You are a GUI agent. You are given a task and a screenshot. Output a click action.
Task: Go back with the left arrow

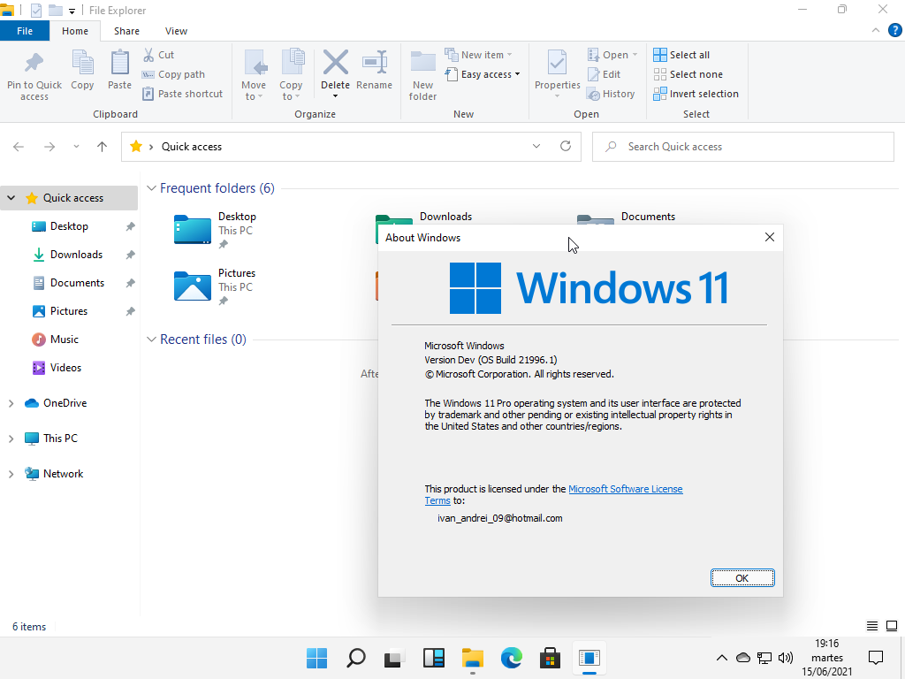tap(19, 147)
